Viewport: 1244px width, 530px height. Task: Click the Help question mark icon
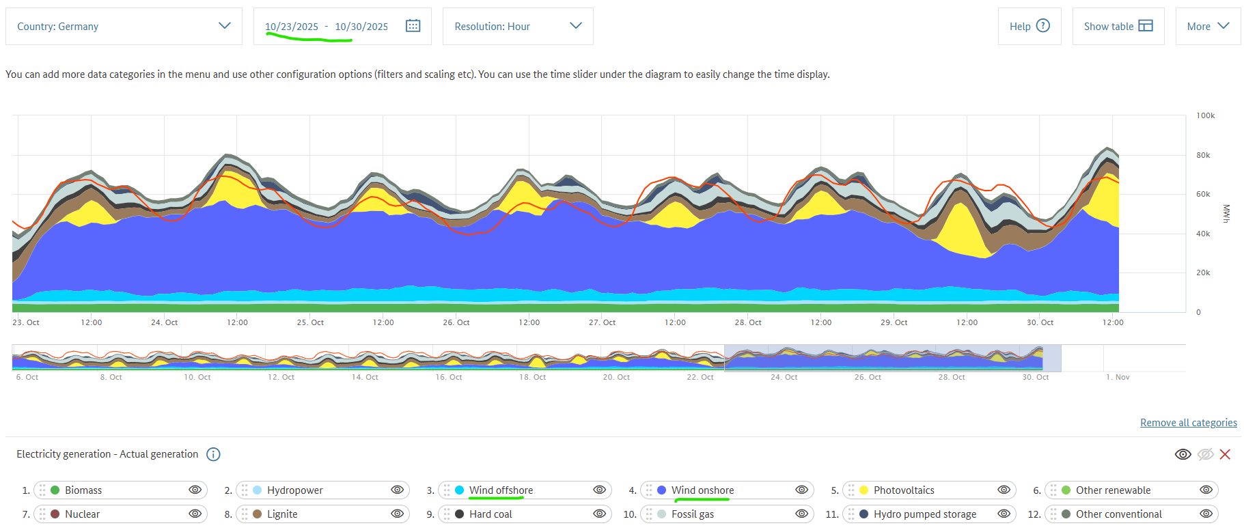point(1042,26)
